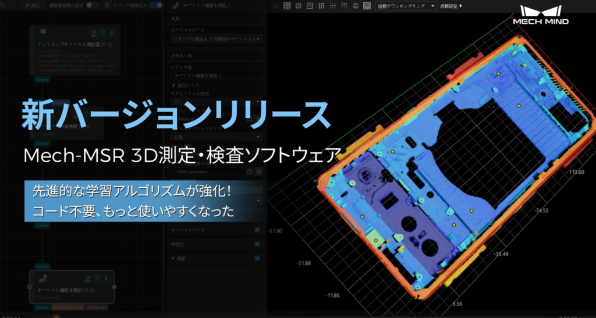The height and width of the screenshot is (318, 596).
Task: Click the chevron-down icon on the サーフェス偏差を測定 node
Action: pyautogui.click(x=97, y=278)
